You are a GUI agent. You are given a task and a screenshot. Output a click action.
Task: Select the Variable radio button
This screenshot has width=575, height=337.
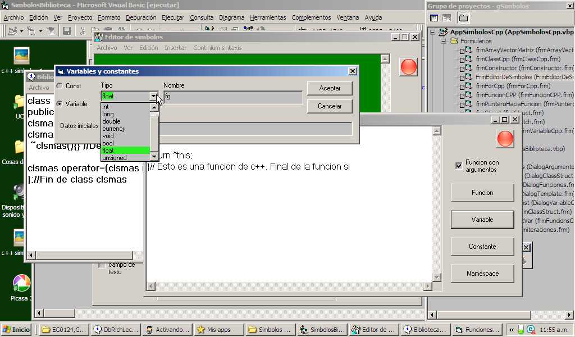coord(60,104)
